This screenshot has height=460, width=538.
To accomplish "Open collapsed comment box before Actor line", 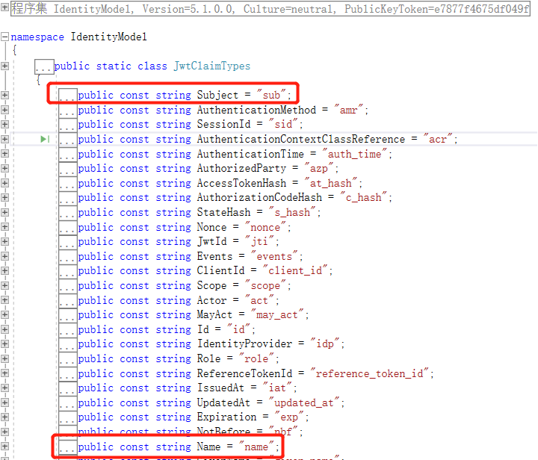I will pos(67,301).
